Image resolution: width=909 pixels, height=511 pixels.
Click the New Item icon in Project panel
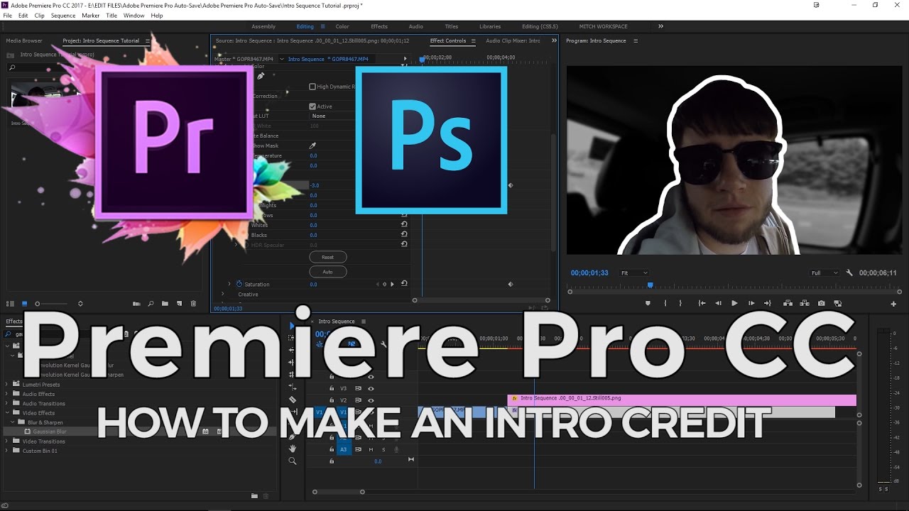click(x=179, y=304)
